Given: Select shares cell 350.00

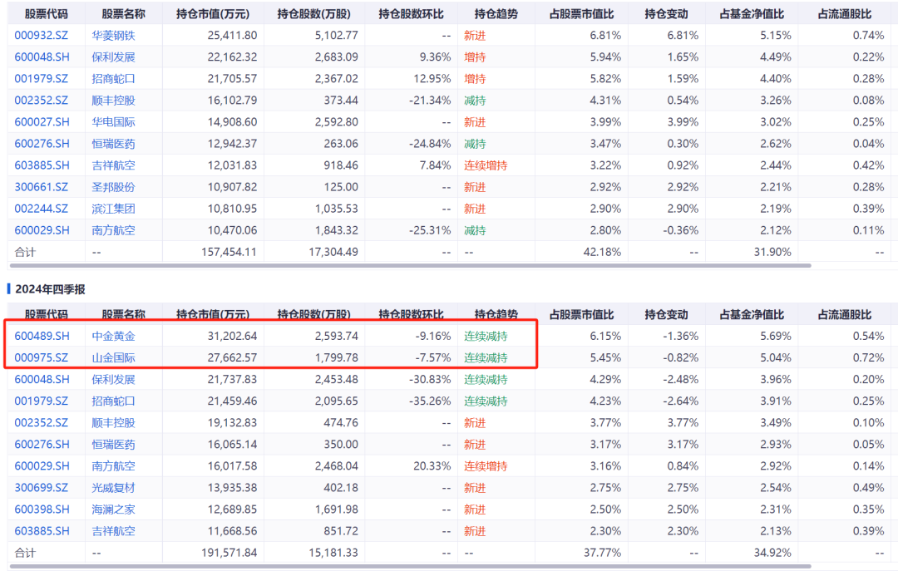Looking at the screenshot, I should 341,445.
